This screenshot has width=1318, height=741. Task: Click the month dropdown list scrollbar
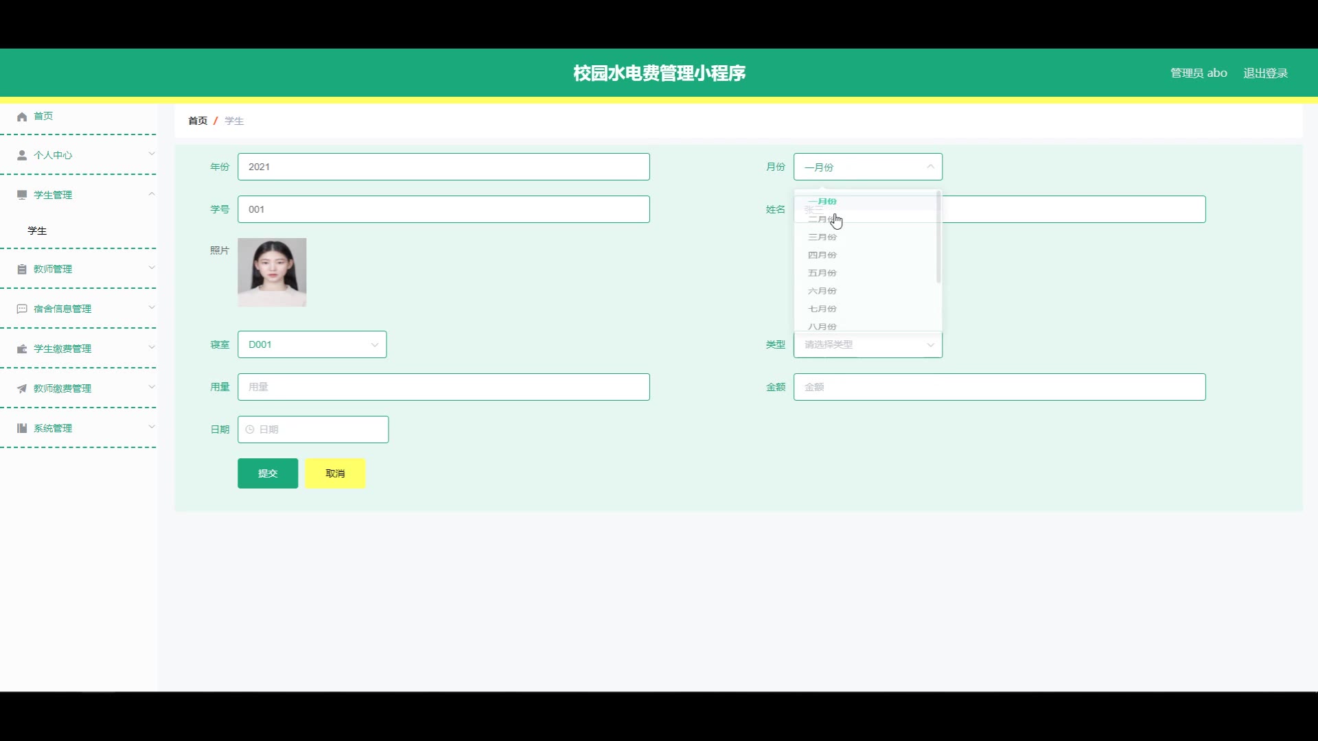point(938,237)
